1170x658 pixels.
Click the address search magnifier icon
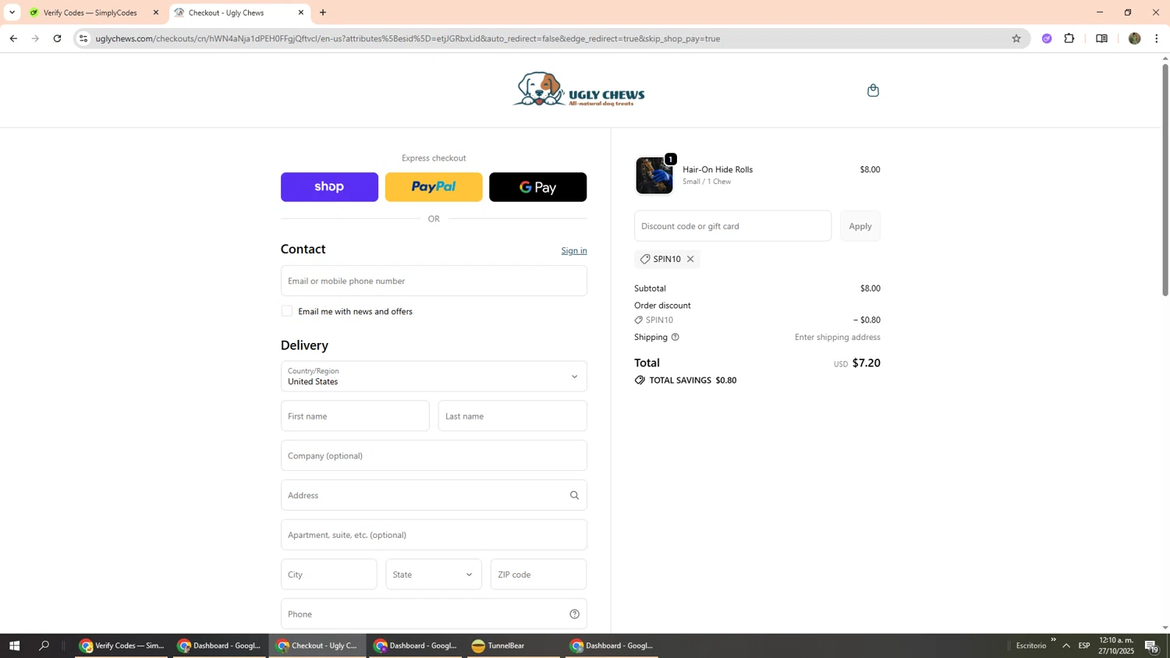(574, 495)
